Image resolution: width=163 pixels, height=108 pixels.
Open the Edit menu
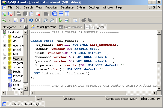(18, 7)
